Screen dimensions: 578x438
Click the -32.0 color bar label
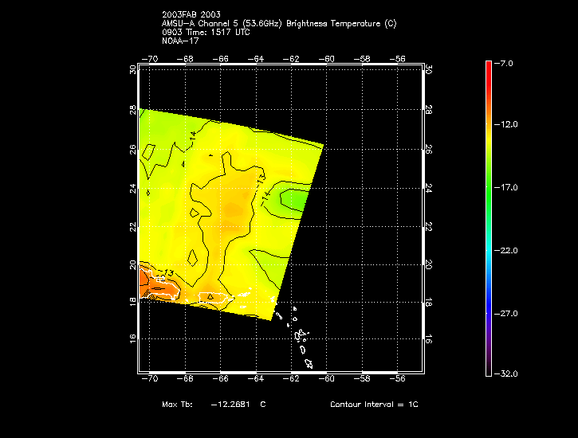[x=506, y=373]
